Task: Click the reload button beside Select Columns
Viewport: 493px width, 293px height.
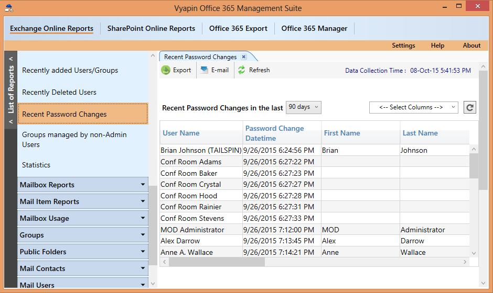Action: click(x=470, y=107)
